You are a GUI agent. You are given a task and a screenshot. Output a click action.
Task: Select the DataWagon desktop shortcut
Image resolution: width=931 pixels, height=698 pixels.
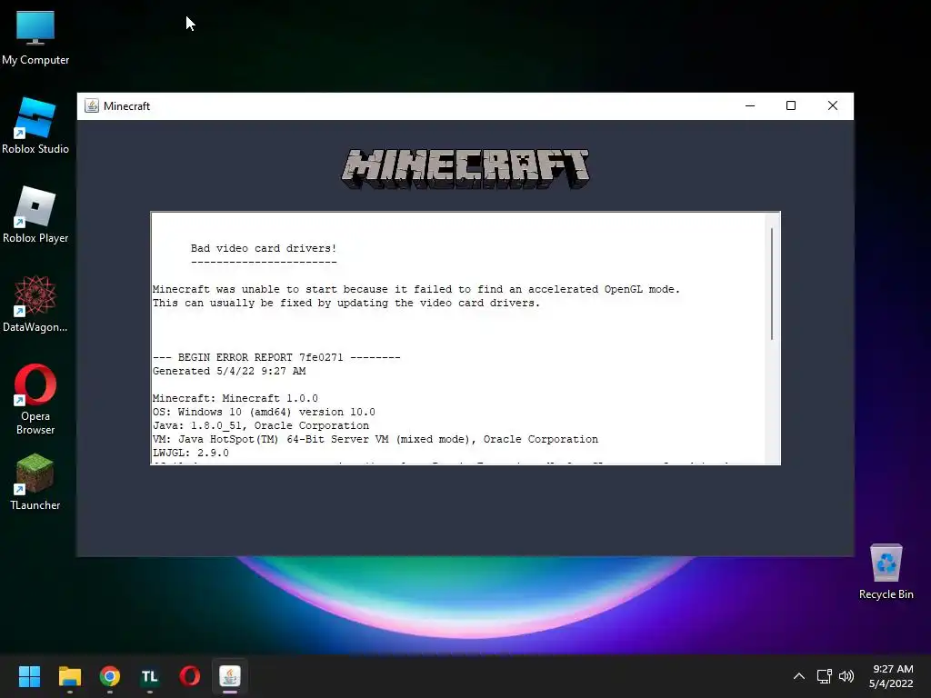click(x=35, y=304)
